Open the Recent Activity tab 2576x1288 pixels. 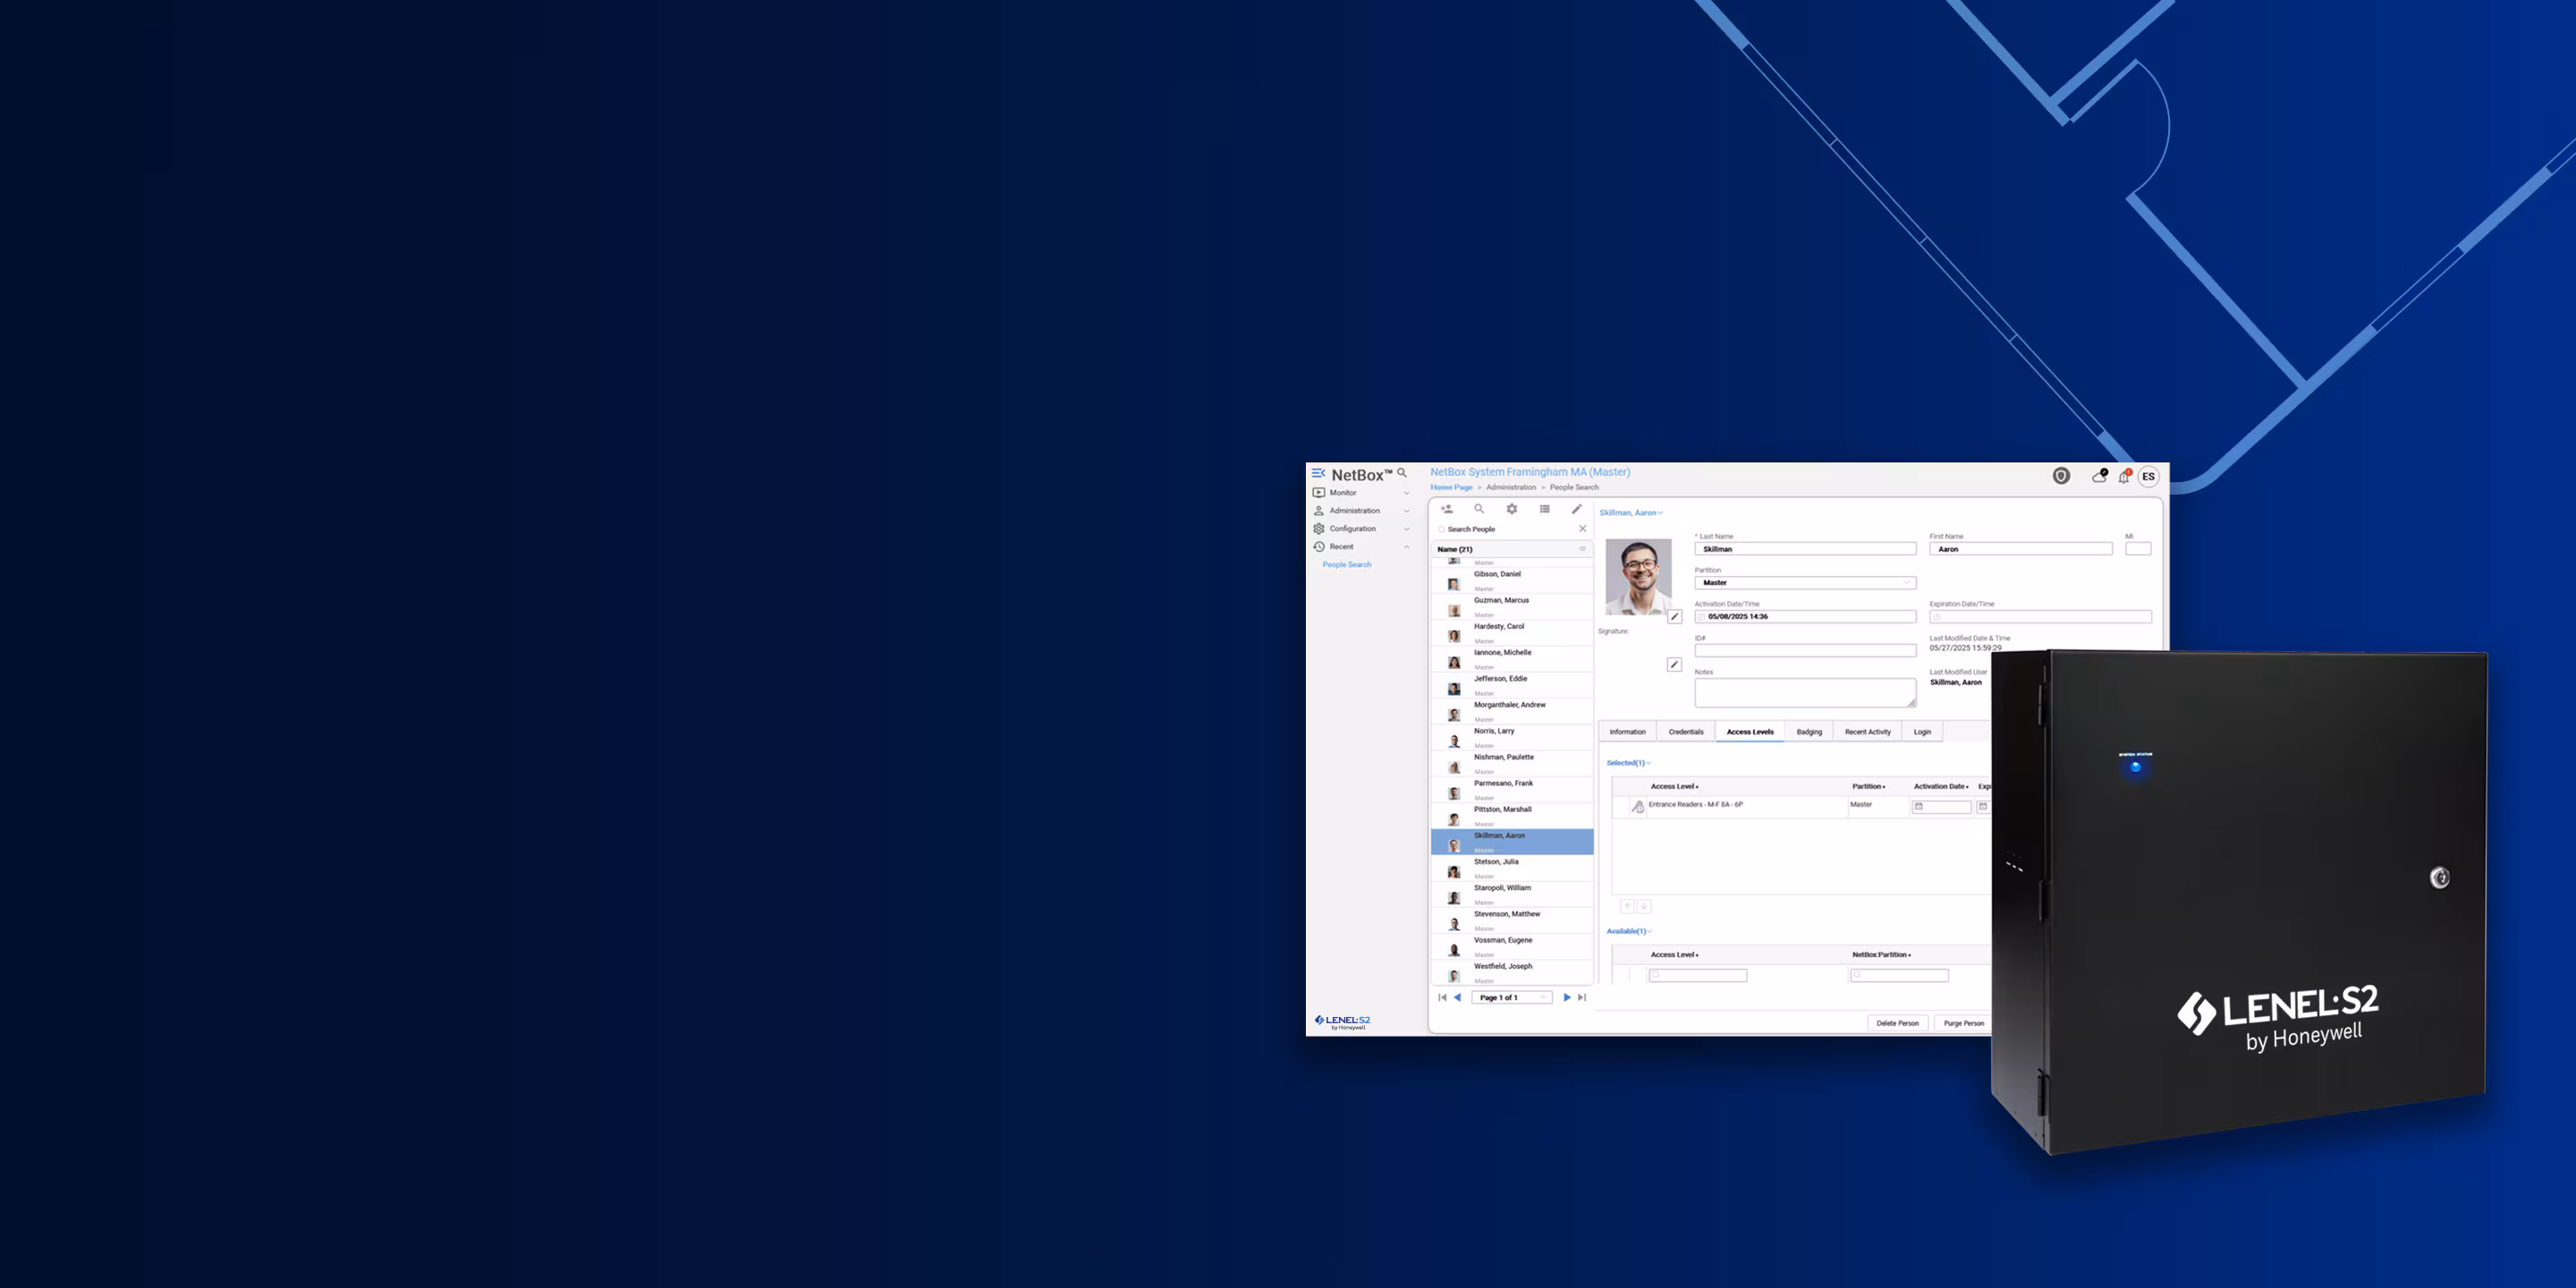point(1868,732)
